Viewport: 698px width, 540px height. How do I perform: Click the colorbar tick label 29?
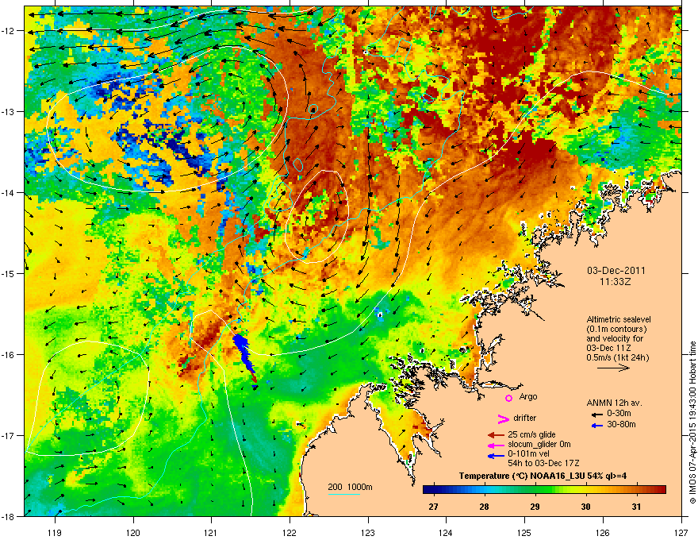click(535, 507)
